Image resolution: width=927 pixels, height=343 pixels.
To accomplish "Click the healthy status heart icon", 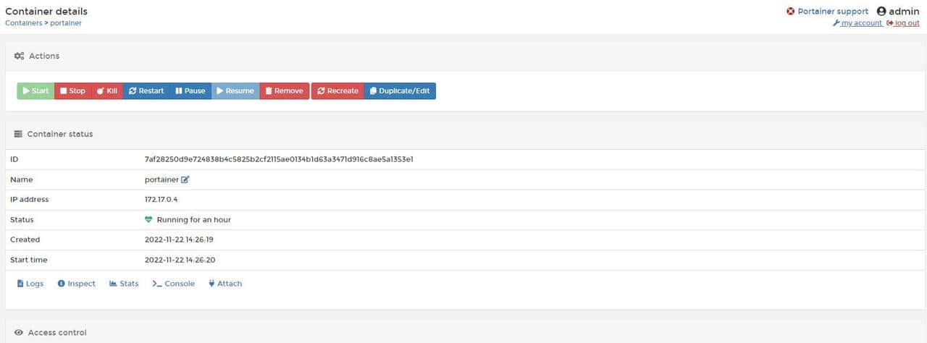I will click(149, 219).
